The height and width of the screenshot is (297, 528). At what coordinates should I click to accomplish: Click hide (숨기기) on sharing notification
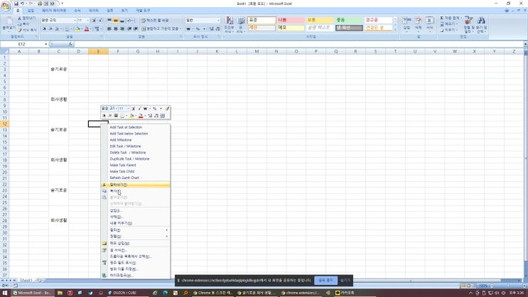click(345, 280)
